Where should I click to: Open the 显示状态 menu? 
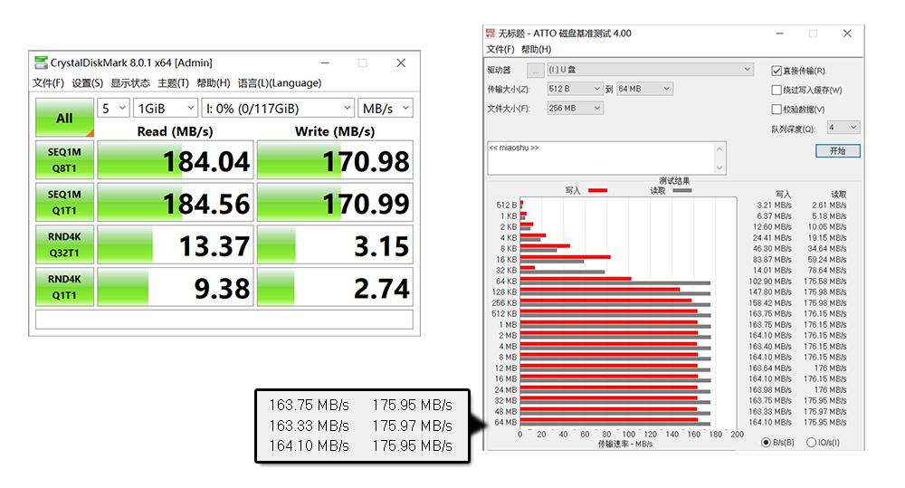129,82
